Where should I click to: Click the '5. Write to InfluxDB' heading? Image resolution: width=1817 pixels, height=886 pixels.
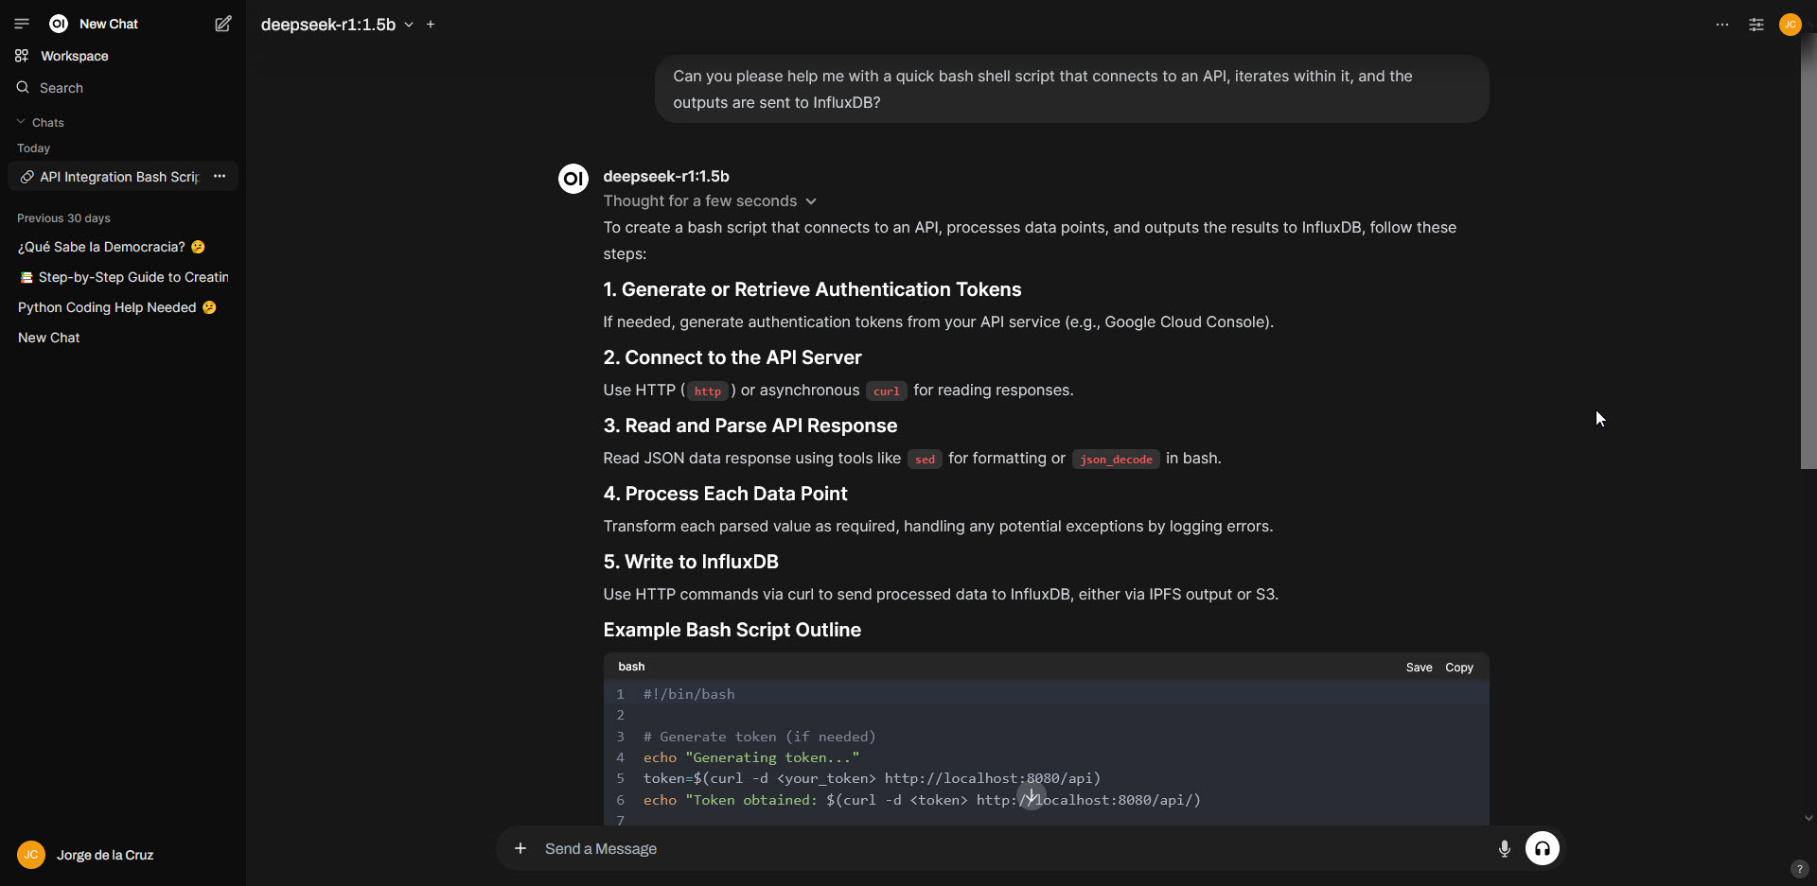[691, 562]
